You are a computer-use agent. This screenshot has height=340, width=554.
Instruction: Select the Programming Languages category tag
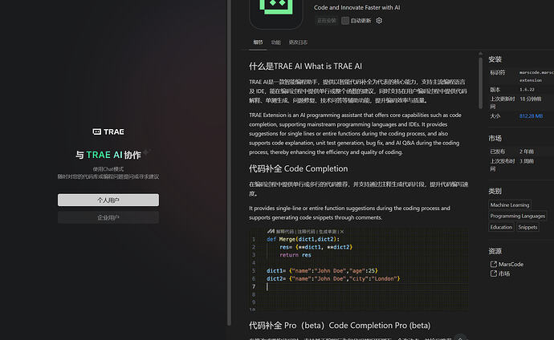pyautogui.click(x=518, y=216)
